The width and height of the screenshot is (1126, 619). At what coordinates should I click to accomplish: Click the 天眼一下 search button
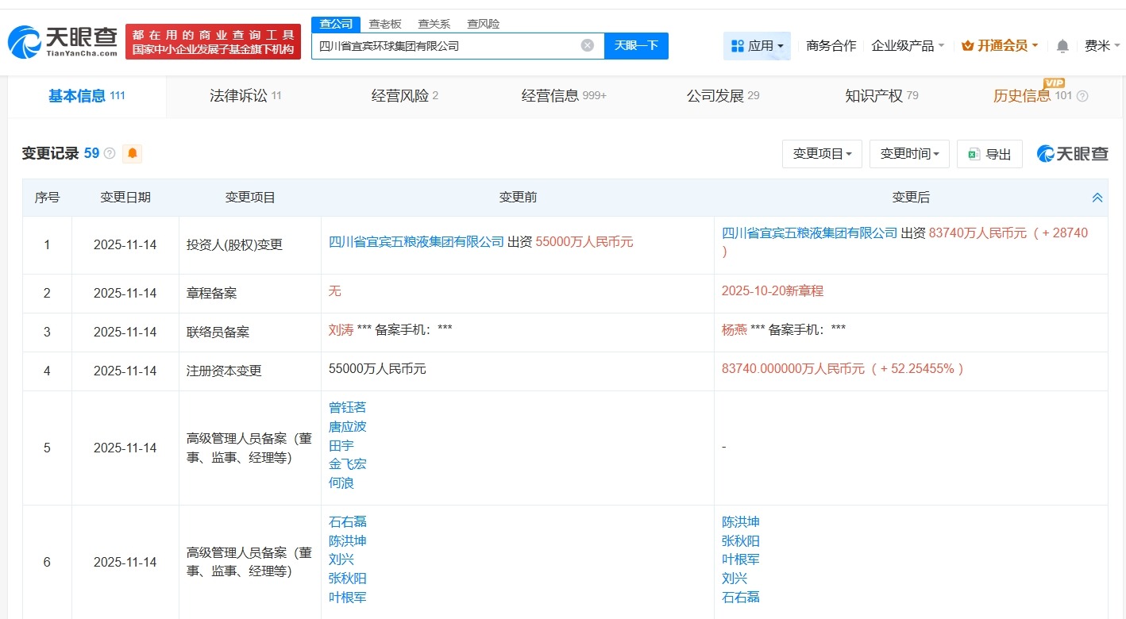(636, 45)
